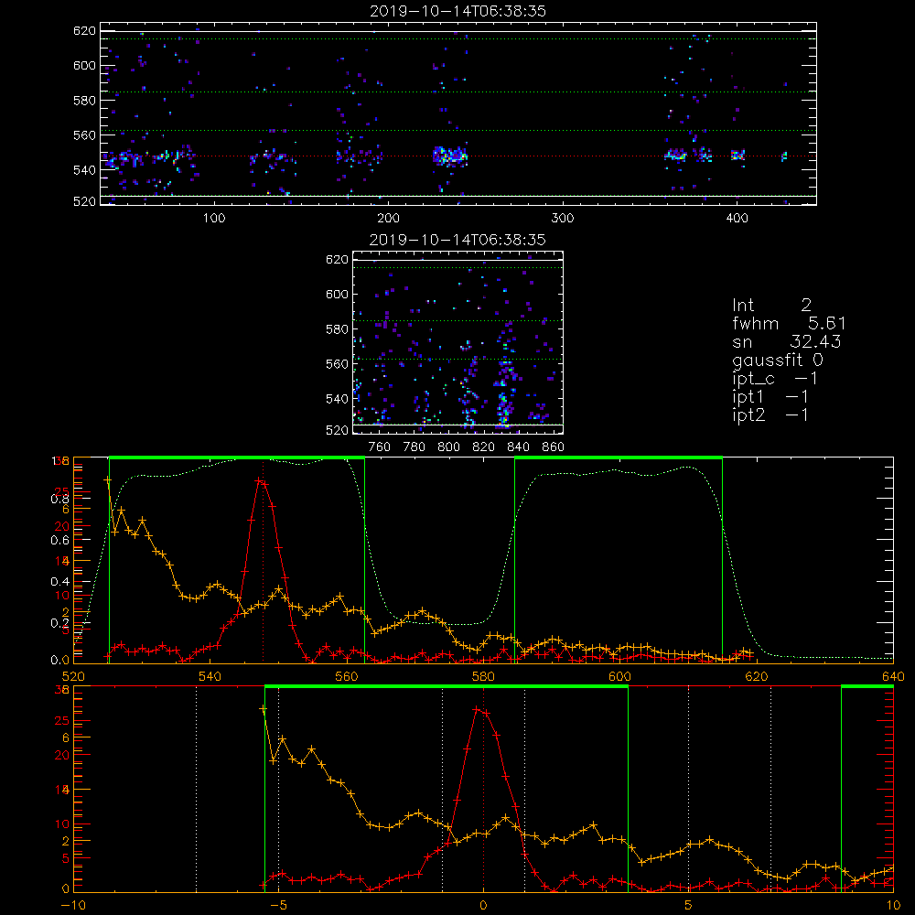915x915 pixels.
Task: Click the '-10' label on bottom plot axis
Action: 73,905
